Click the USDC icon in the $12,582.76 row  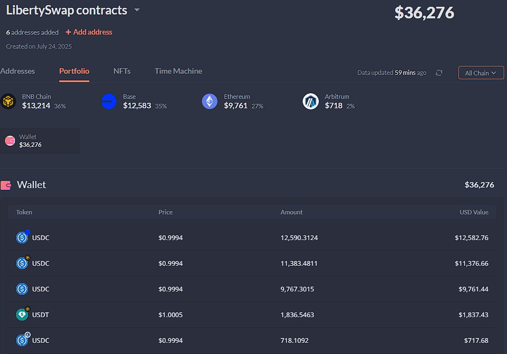click(22, 238)
